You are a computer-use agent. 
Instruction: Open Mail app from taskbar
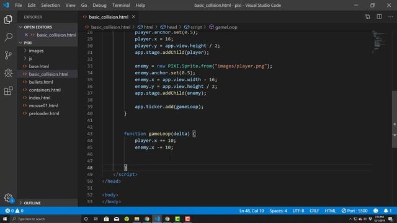click(117, 219)
